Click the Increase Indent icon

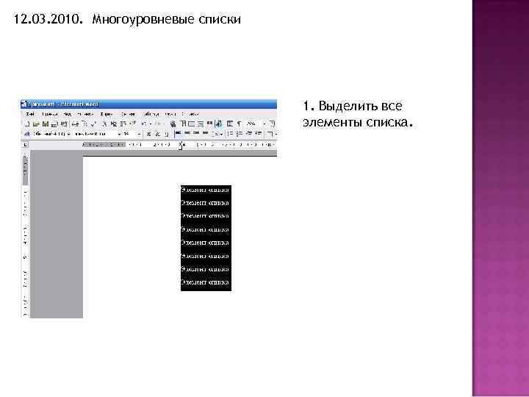pyautogui.click(x=259, y=133)
